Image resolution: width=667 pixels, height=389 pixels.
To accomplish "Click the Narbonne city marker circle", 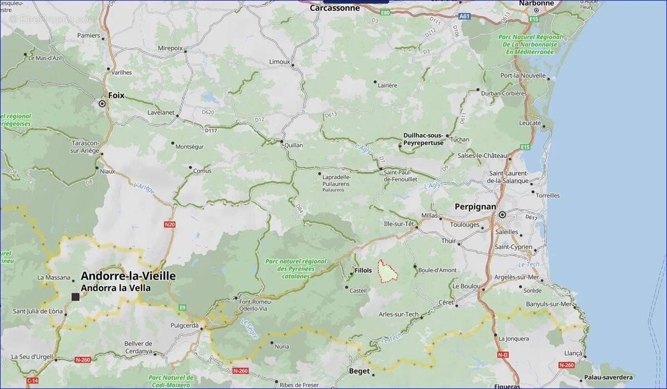I will pos(536,10).
